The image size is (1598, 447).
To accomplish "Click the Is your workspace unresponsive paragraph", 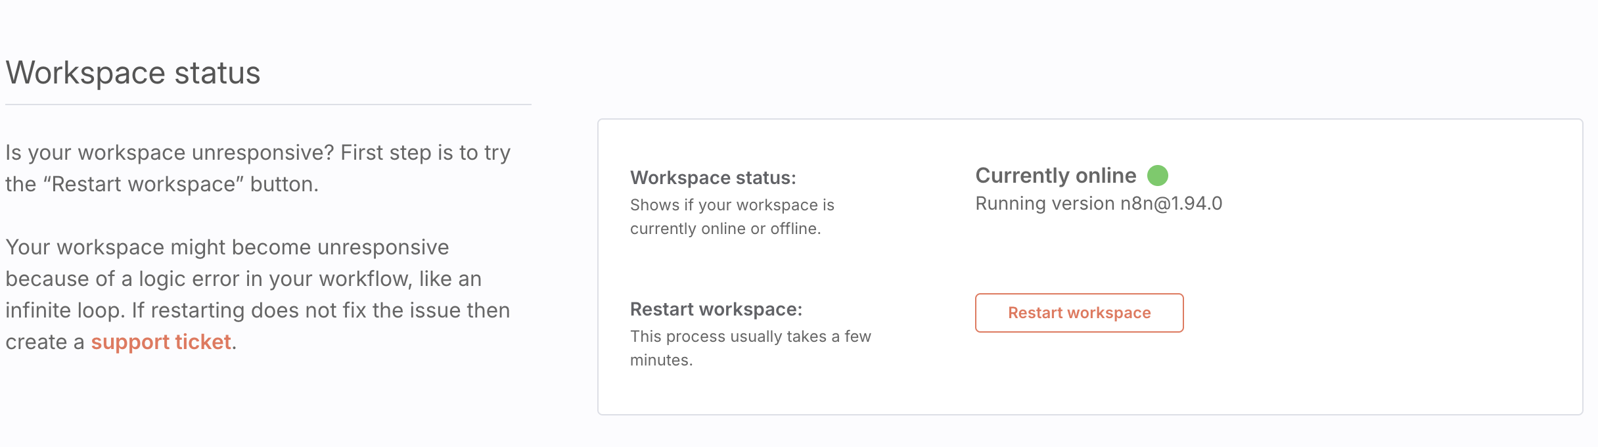I will (x=258, y=168).
